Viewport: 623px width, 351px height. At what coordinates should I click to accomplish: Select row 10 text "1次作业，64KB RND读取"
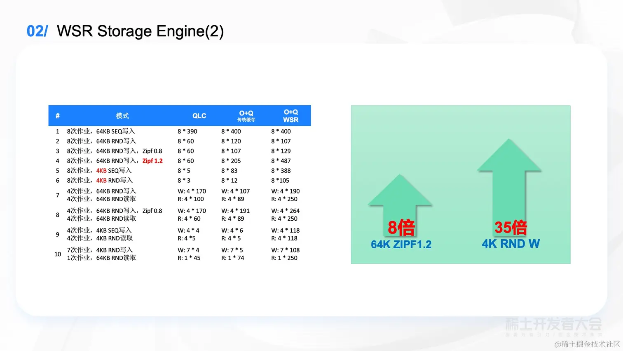point(101,258)
